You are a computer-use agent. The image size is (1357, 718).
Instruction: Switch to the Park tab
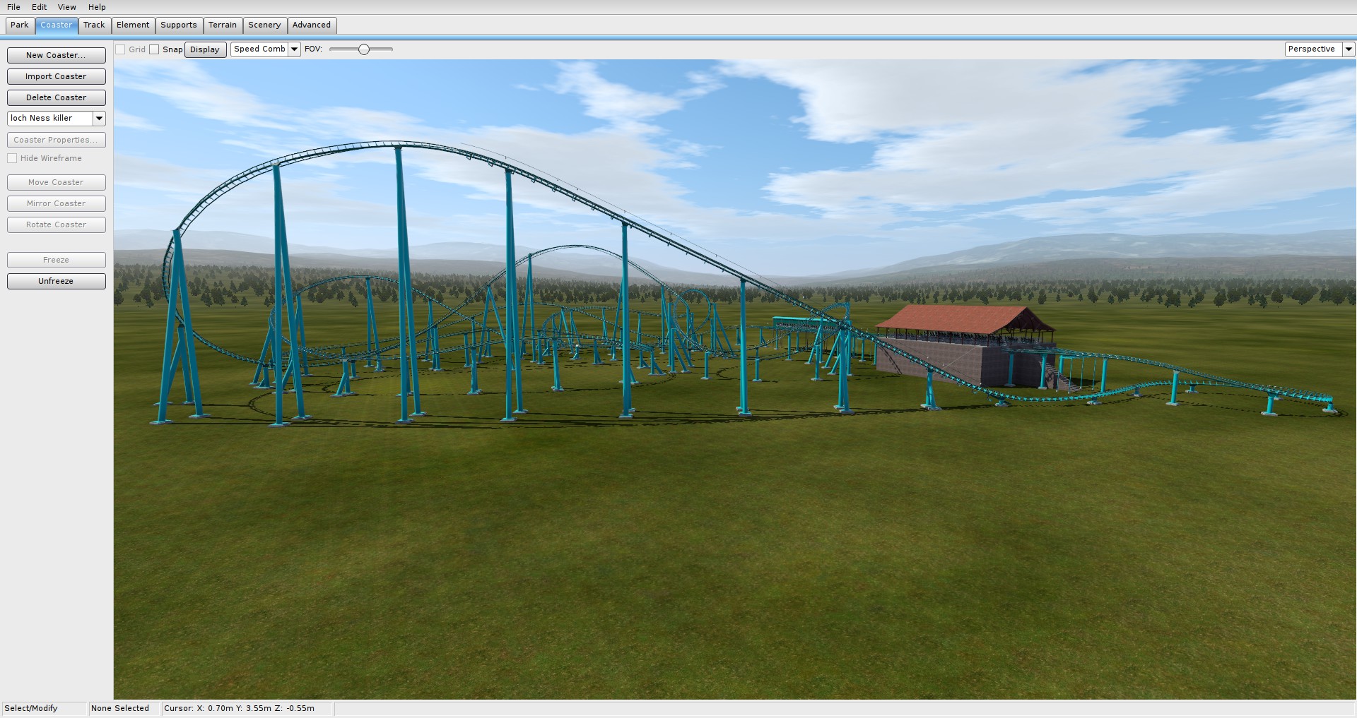pos(20,25)
